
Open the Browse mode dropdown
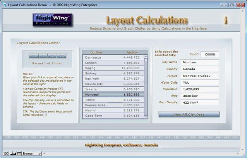click(x=32, y=154)
